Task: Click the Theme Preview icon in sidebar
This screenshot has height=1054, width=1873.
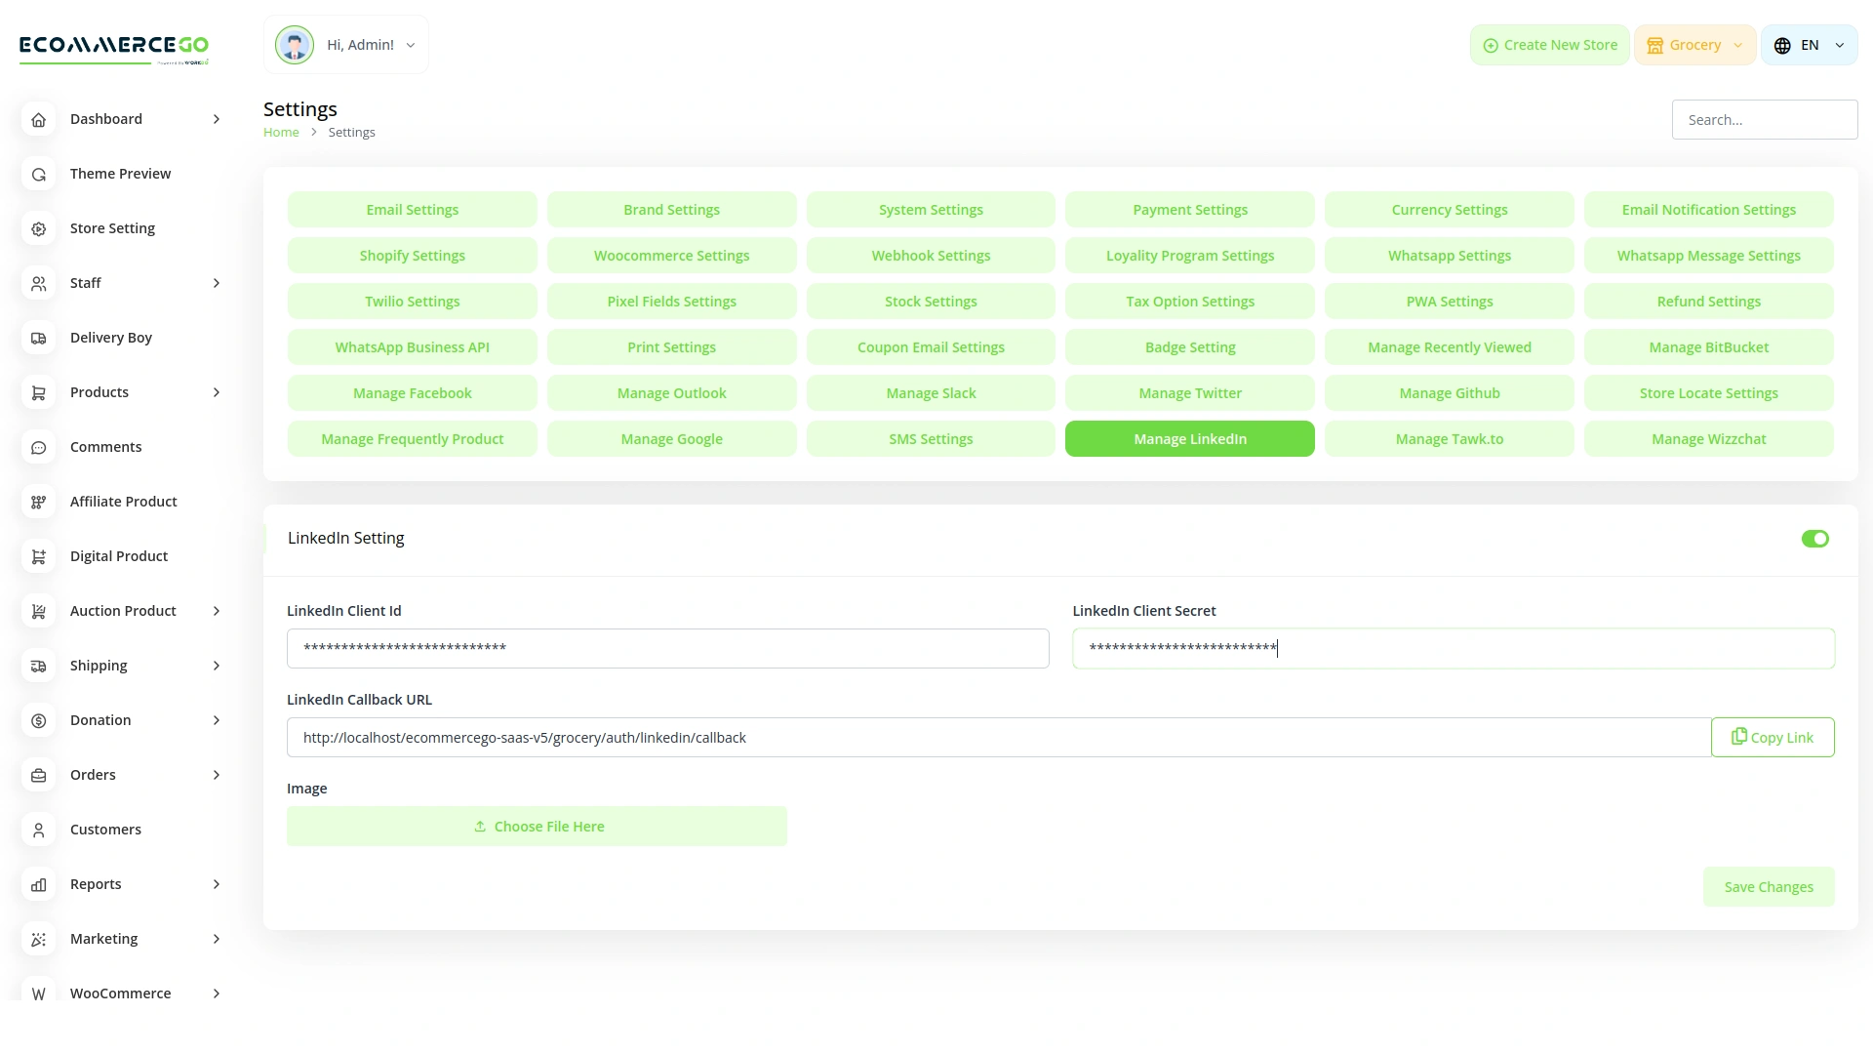Action: tap(39, 174)
